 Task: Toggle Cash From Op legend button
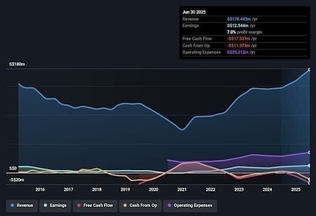point(141,205)
